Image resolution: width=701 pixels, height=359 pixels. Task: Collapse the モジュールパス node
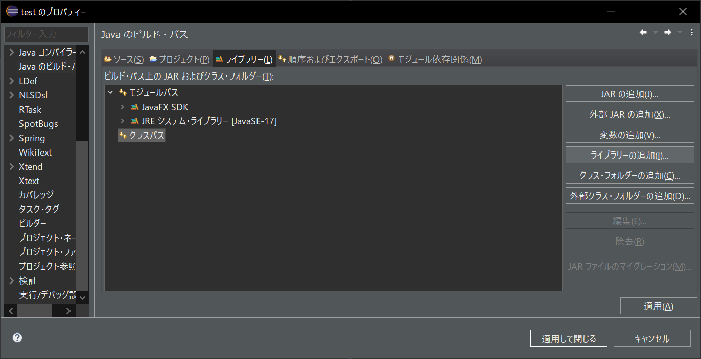[x=109, y=92]
